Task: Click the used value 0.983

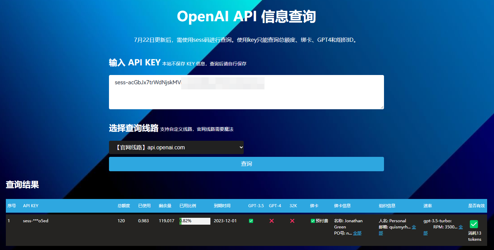Action: [143, 221]
